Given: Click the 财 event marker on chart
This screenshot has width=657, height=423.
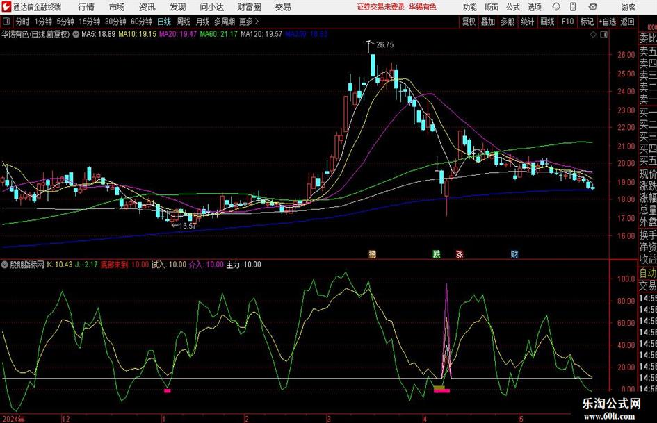Looking at the screenshot, I should (x=514, y=254).
